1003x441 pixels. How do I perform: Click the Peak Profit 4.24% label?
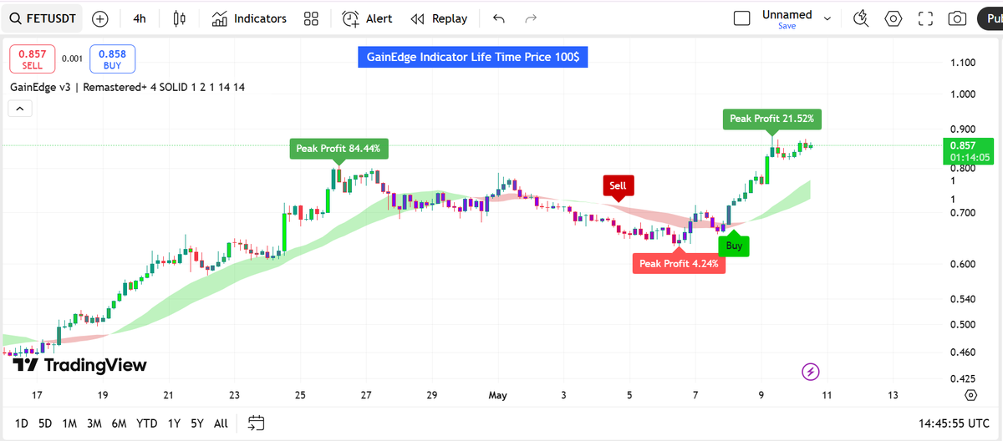pyautogui.click(x=679, y=263)
